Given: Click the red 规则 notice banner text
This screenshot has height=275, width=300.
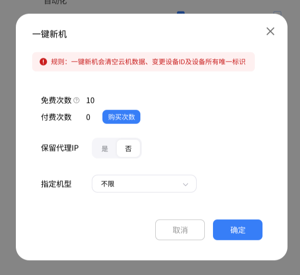Looking at the screenshot, I should click(148, 62).
